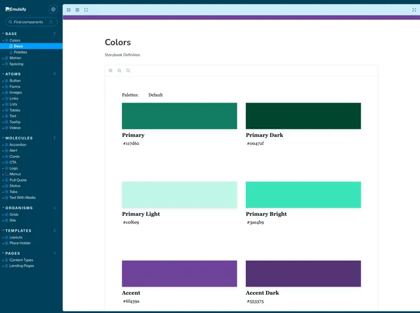Screen dimensions: 420x313
Task: Expand the Forms component
Action: tap(15, 87)
